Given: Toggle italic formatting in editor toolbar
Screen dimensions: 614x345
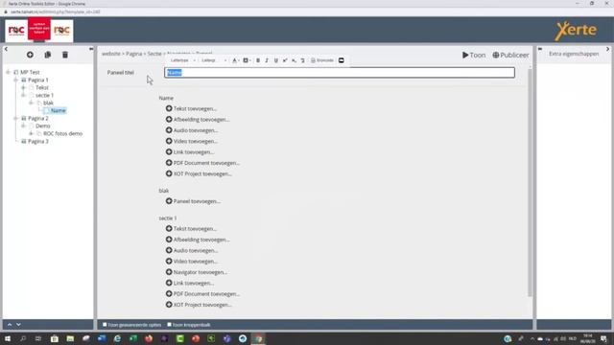Looking at the screenshot, I should coord(267,60).
